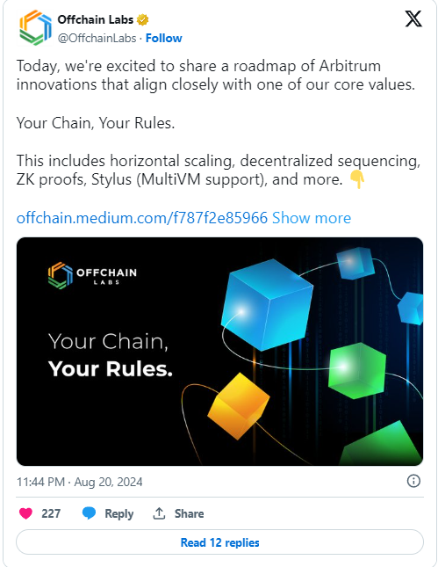Click the blue reply bubble icon
This screenshot has width=438, height=567.
[x=89, y=513]
